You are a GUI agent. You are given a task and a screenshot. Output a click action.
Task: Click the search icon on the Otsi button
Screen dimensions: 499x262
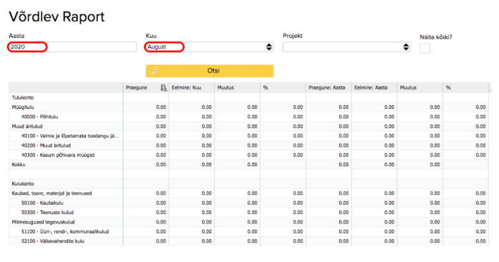click(x=154, y=71)
